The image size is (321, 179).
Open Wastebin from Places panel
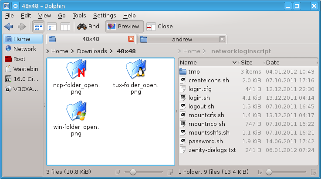(25, 69)
